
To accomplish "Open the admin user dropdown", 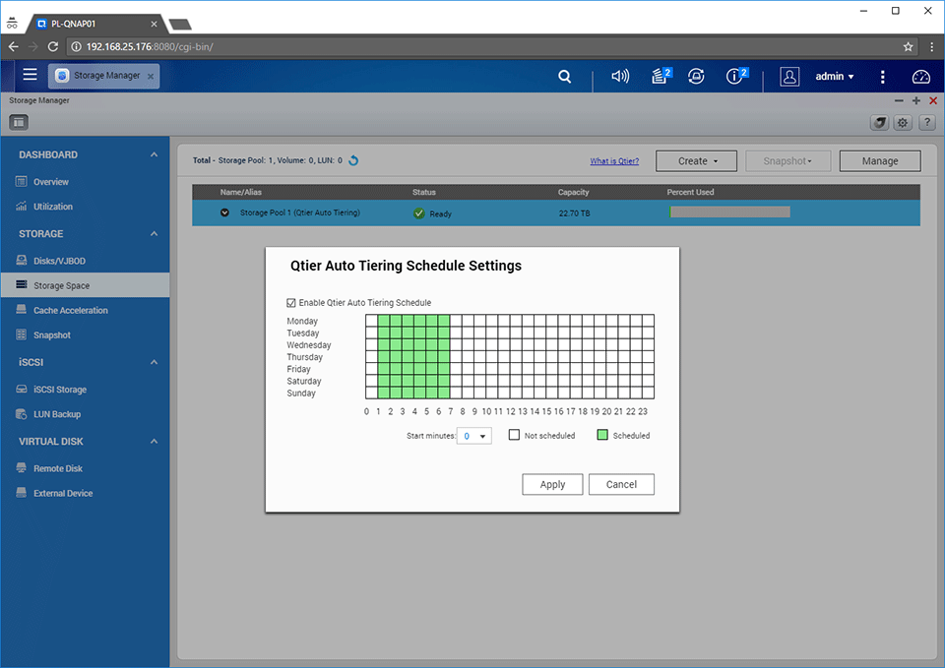I will coord(834,77).
